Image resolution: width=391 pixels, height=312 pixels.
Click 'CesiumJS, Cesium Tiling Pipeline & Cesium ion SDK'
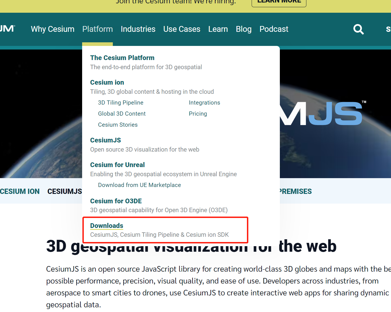click(159, 235)
